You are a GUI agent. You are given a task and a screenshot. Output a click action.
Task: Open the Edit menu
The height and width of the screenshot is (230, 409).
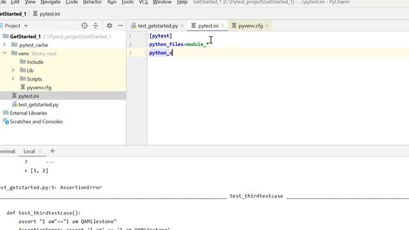(x=15, y=2)
